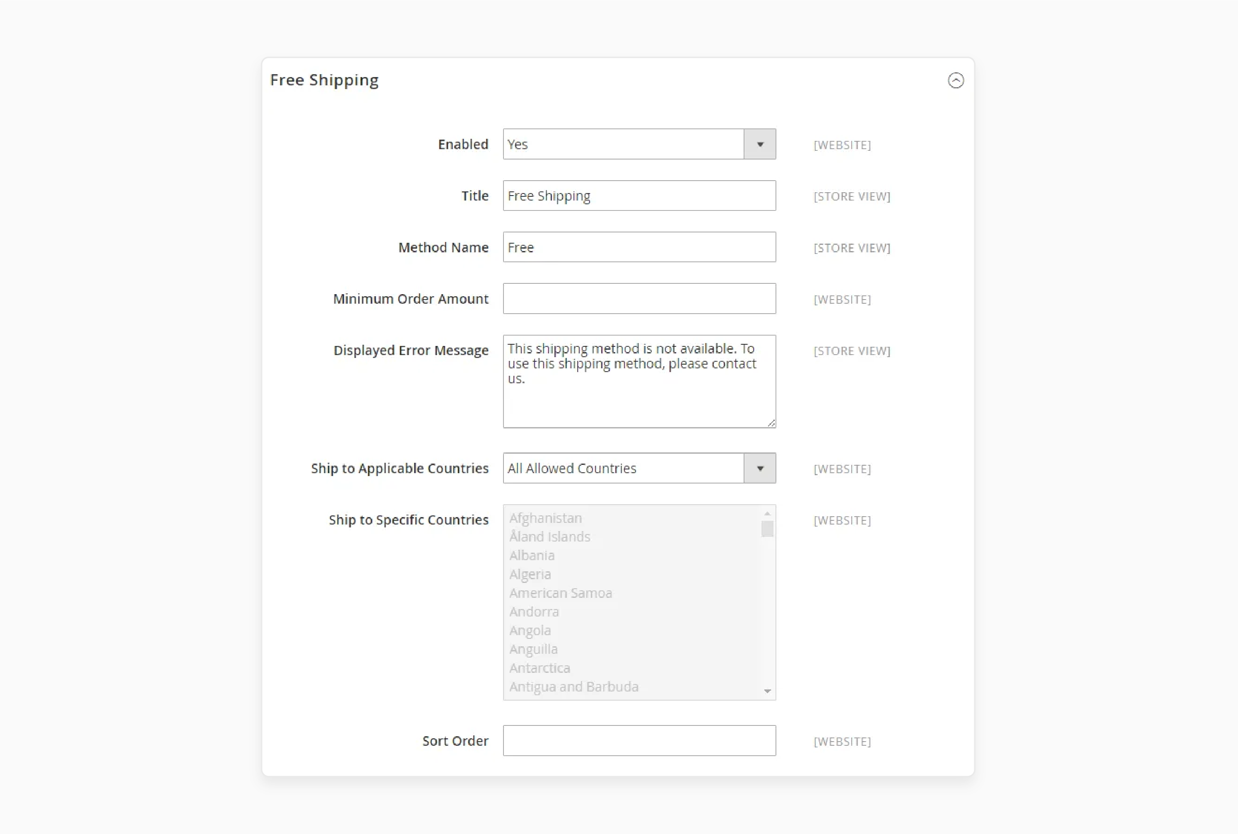Click the country list scroll-down arrow
Viewport: 1238px width, 834px height.
pyautogui.click(x=767, y=691)
